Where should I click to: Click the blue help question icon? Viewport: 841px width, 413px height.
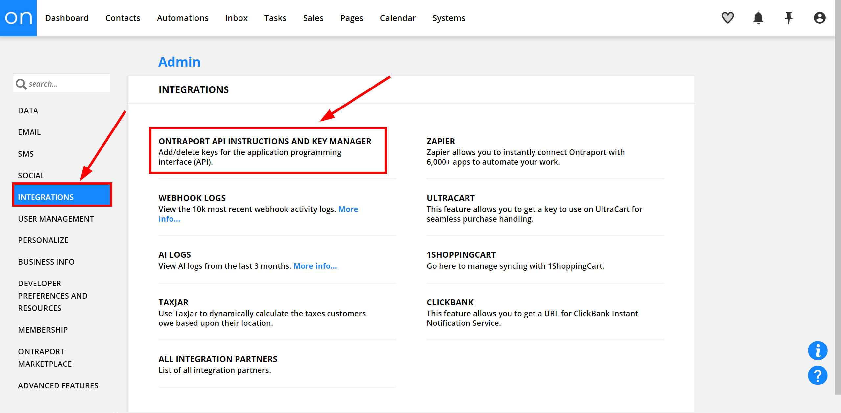tap(818, 375)
